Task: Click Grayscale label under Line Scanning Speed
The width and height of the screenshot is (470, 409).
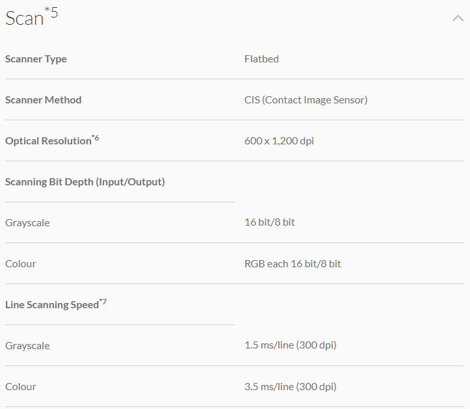Action: tap(27, 346)
